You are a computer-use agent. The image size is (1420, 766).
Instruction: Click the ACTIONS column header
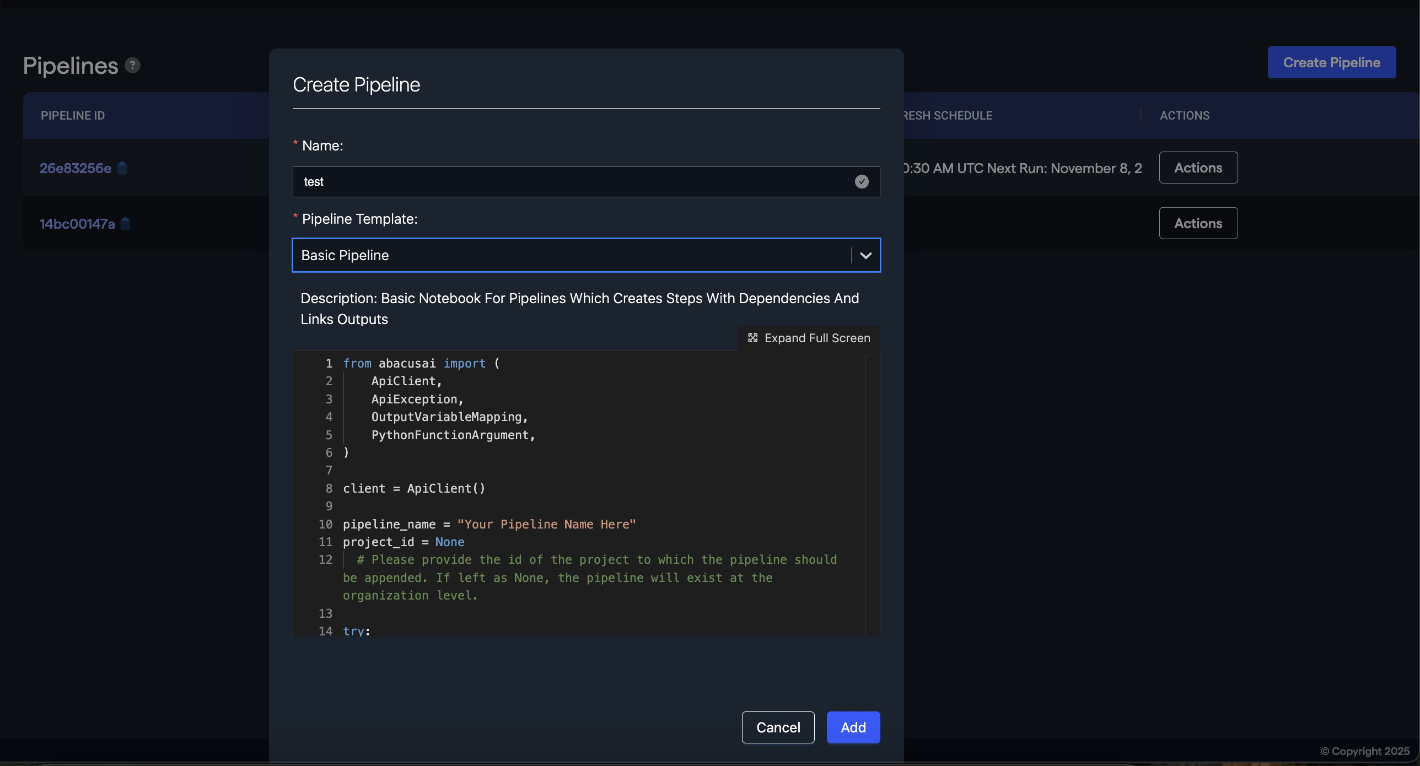pos(1184,115)
